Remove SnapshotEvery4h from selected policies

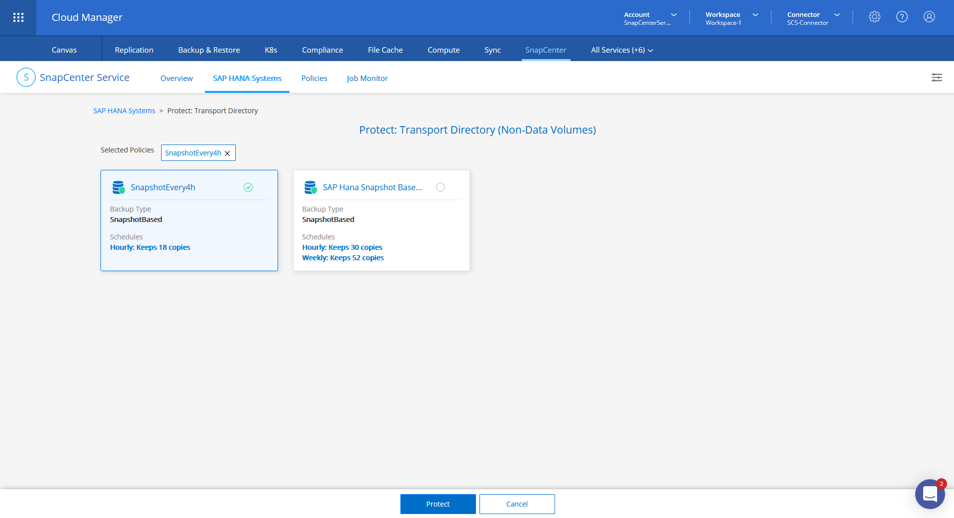pyautogui.click(x=227, y=153)
